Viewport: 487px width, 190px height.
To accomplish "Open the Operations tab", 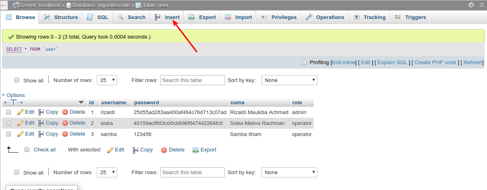I will click(325, 17).
